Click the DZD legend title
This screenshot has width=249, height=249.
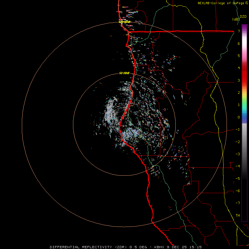tap(243, 17)
